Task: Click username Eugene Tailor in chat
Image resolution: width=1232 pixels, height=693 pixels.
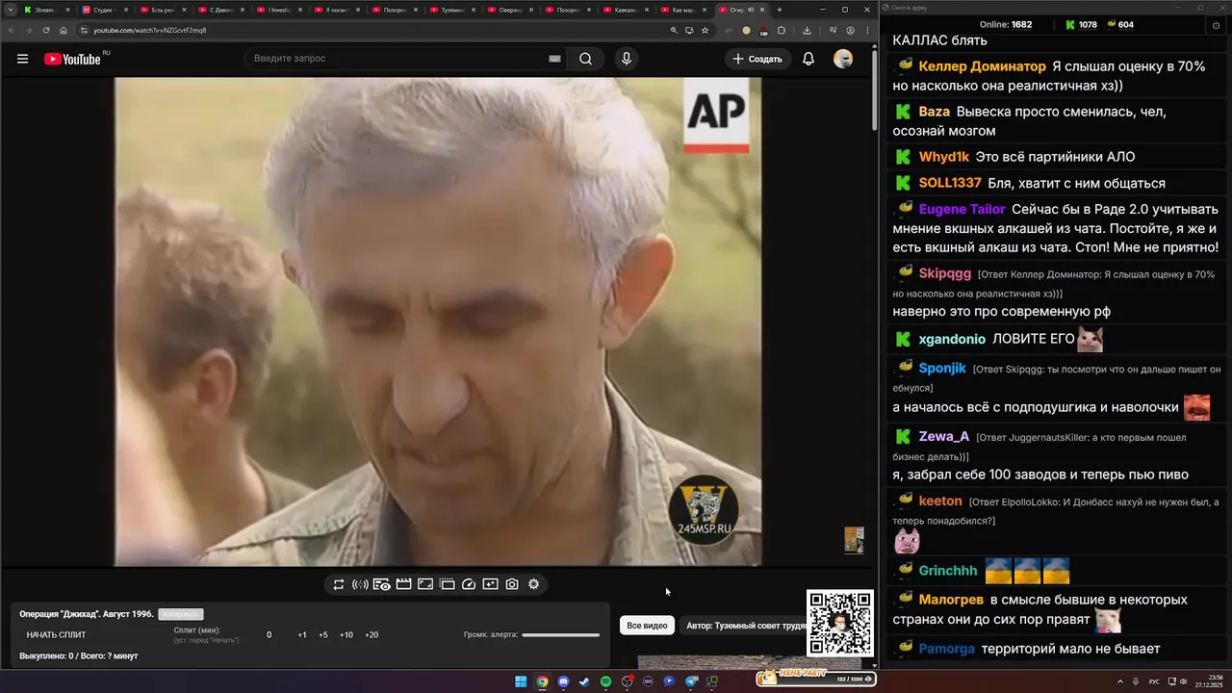Action: [962, 209]
